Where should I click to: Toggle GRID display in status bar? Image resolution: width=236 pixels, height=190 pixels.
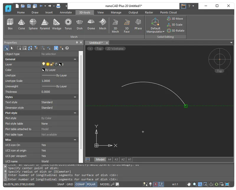tap(70, 184)
